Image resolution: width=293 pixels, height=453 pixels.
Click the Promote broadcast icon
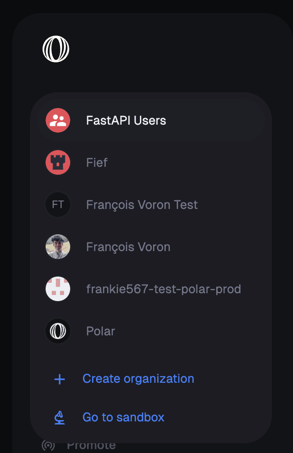click(x=48, y=445)
